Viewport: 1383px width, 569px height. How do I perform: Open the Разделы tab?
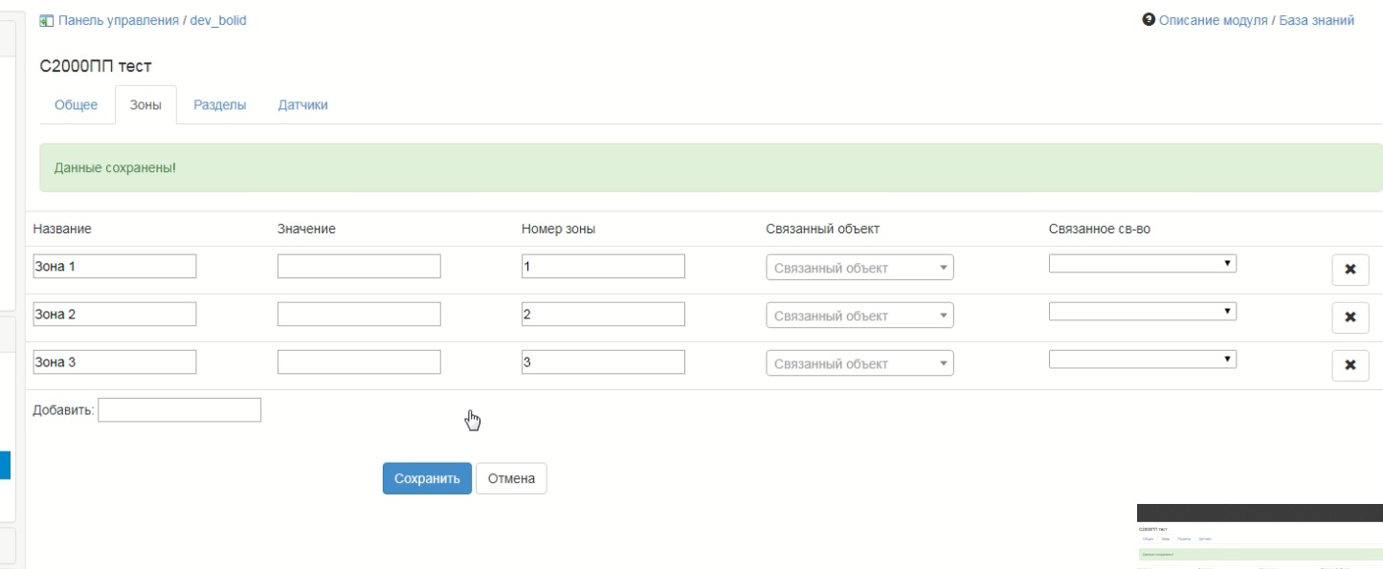coord(220,105)
